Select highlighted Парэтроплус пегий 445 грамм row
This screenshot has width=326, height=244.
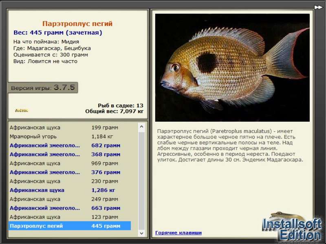tap(70, 226)
